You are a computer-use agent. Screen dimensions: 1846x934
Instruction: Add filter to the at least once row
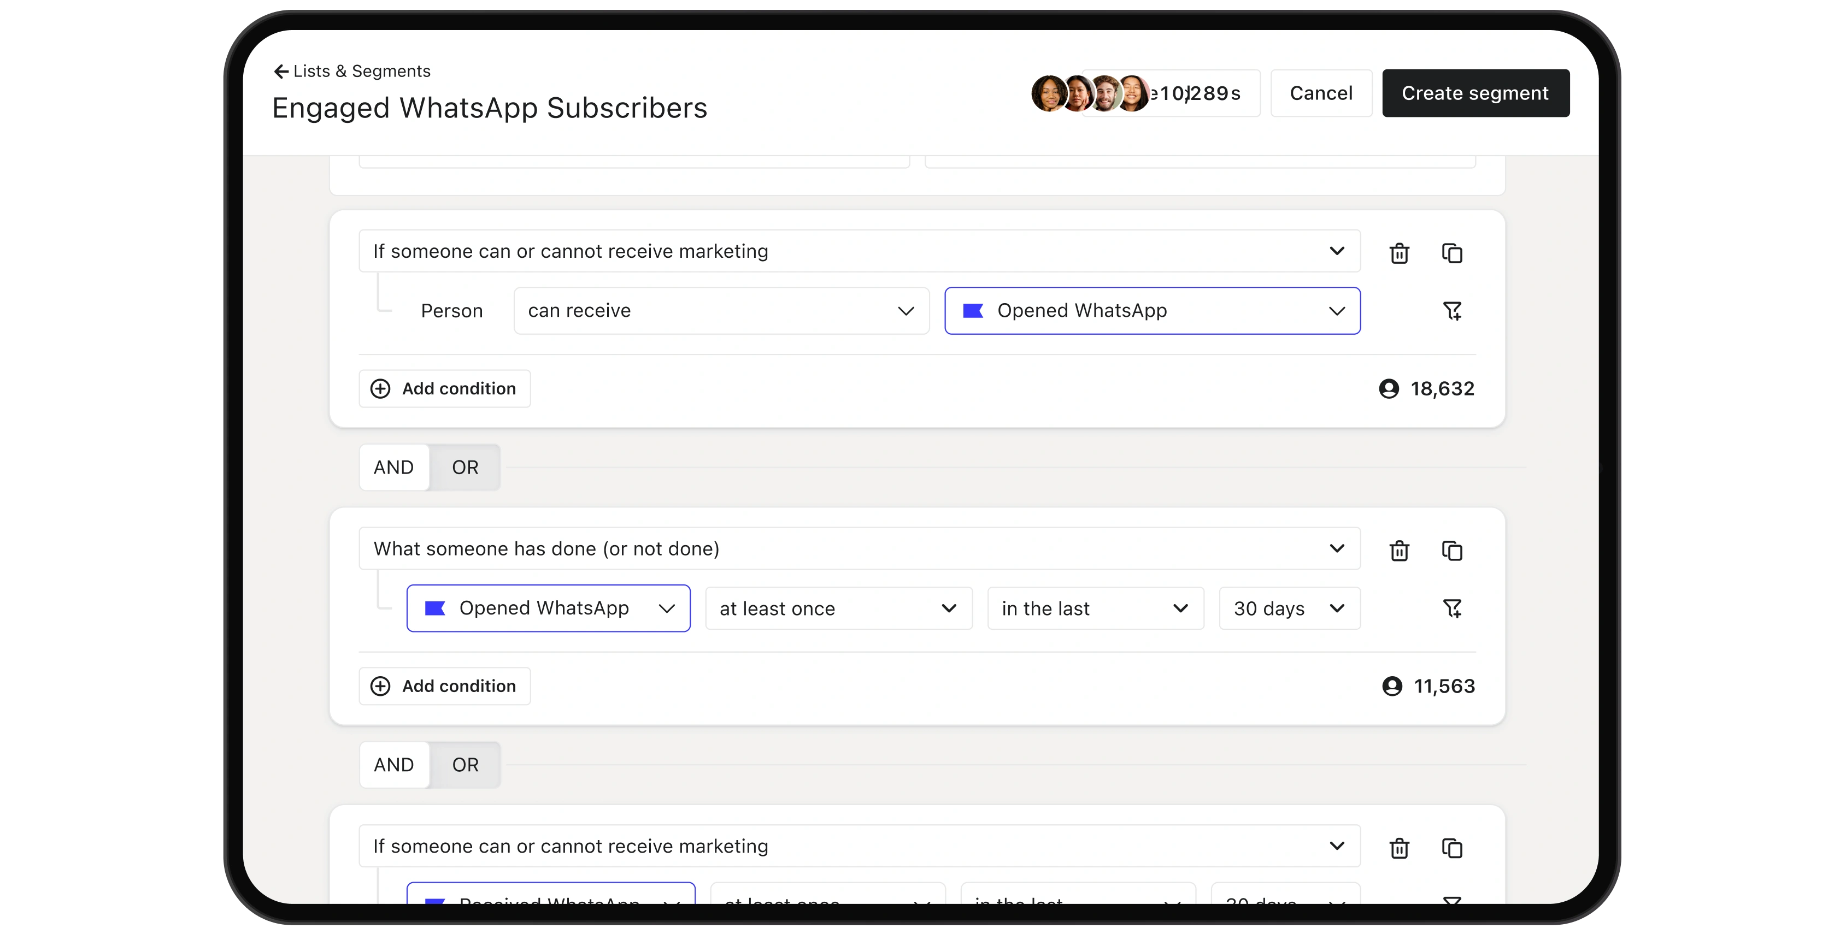coord(1452,608)
